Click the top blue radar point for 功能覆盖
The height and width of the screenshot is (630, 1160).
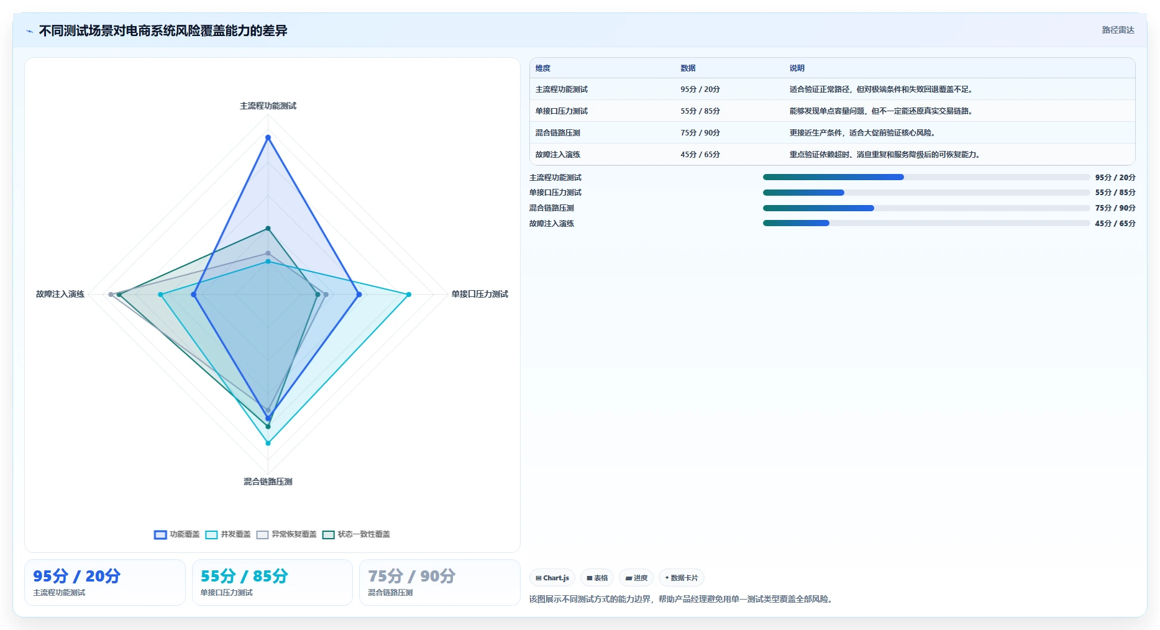click(268, 137)
